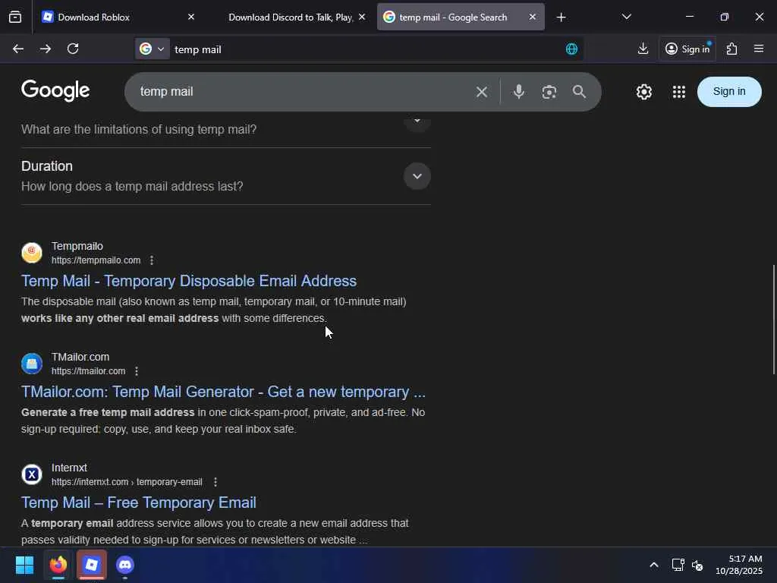Click the Internxt site favicon
Screen dimensions: 777x583
[x=32, y=474]
